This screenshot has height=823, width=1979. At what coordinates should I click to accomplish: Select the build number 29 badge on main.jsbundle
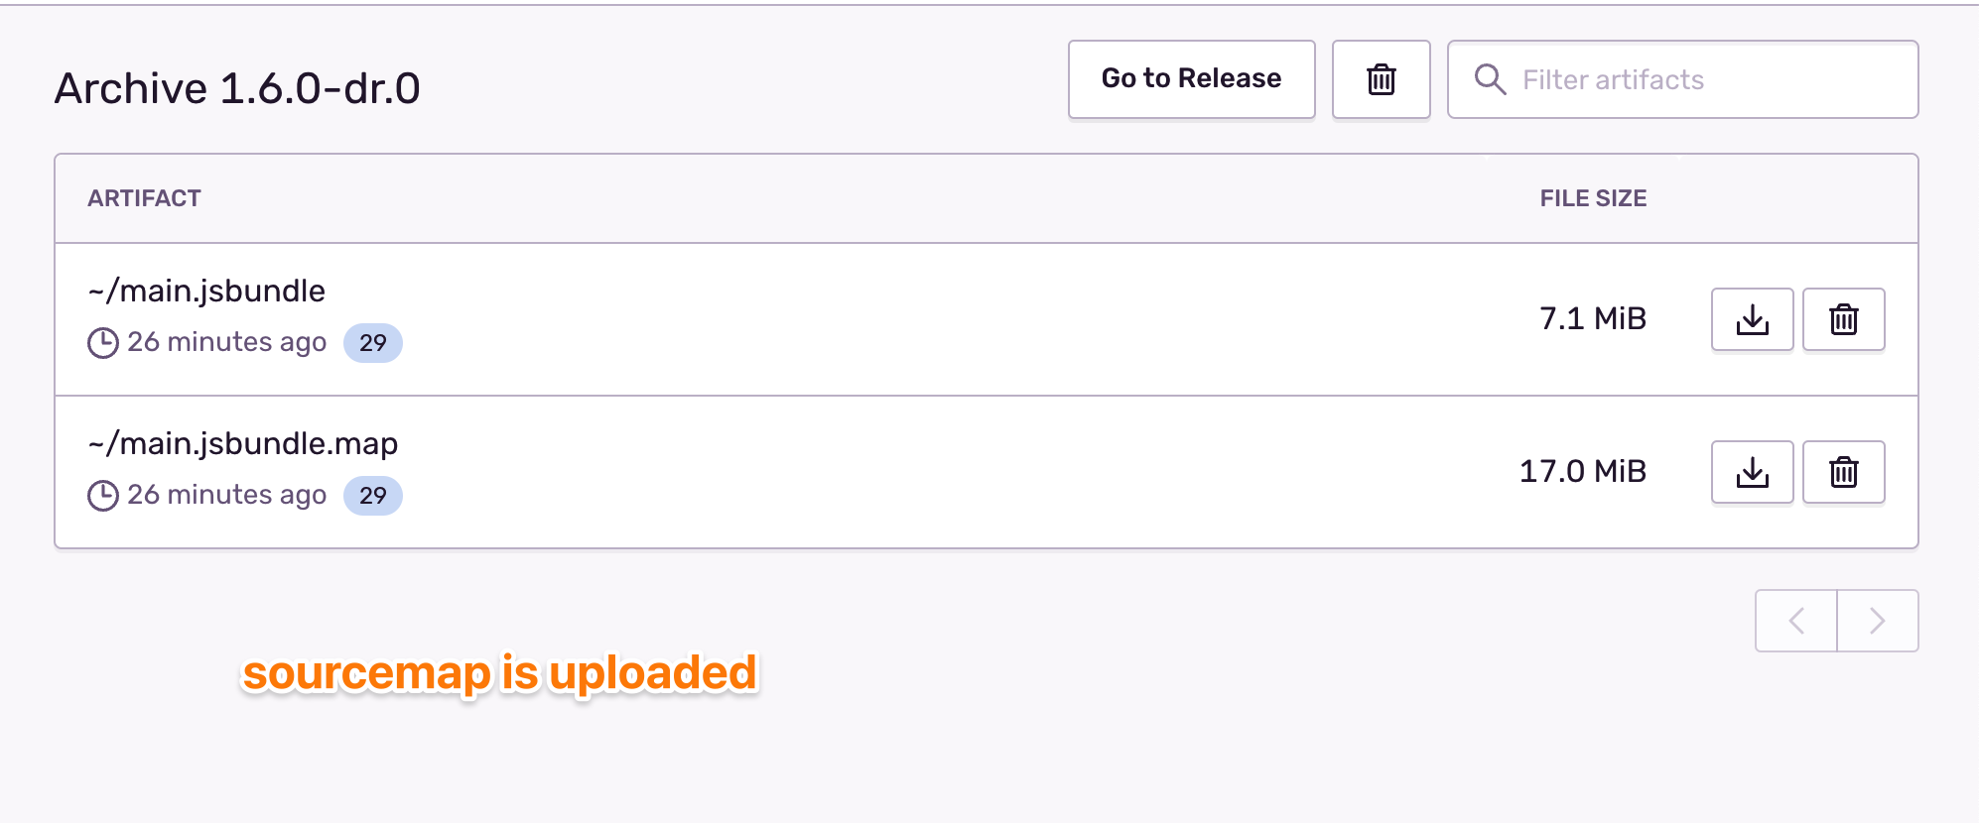(x=373, y=343)
